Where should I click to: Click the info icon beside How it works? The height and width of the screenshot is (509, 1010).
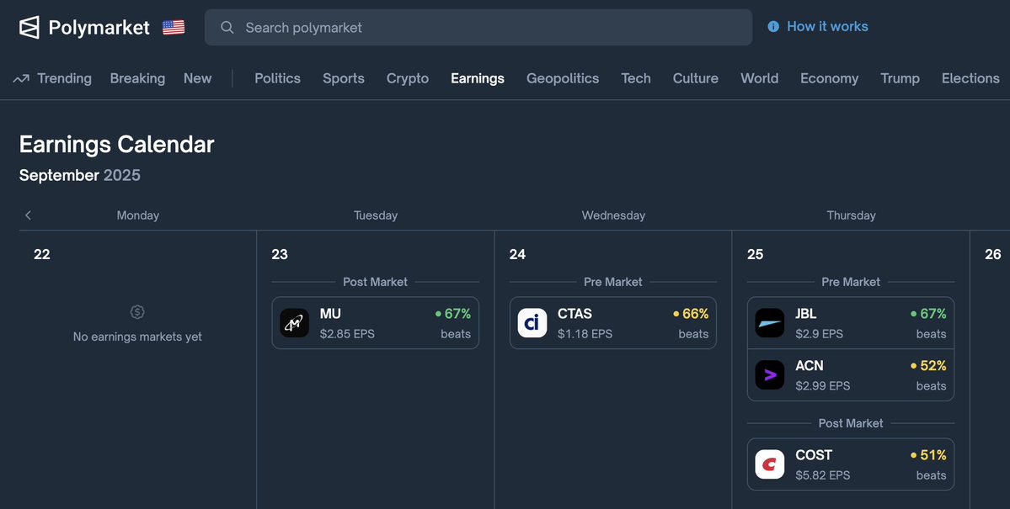[773, 26]
